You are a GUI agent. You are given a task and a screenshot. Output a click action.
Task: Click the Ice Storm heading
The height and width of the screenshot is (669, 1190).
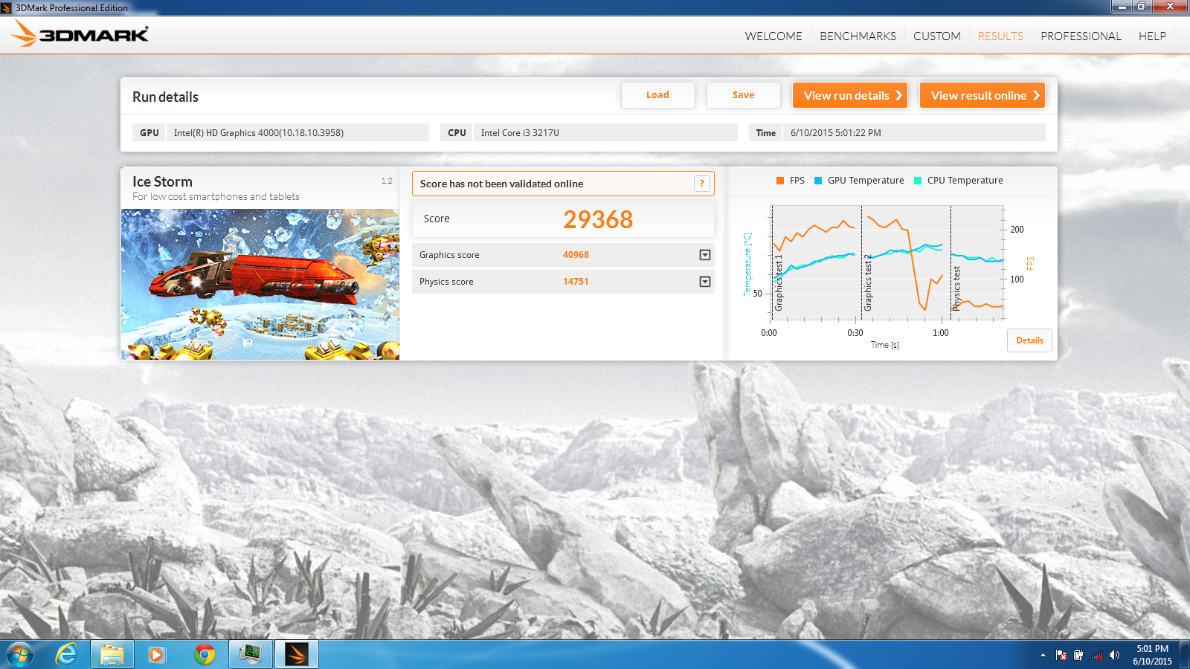click(162, 181)
